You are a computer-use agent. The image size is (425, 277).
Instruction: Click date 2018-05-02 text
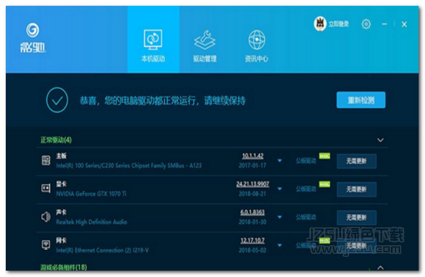252,250
